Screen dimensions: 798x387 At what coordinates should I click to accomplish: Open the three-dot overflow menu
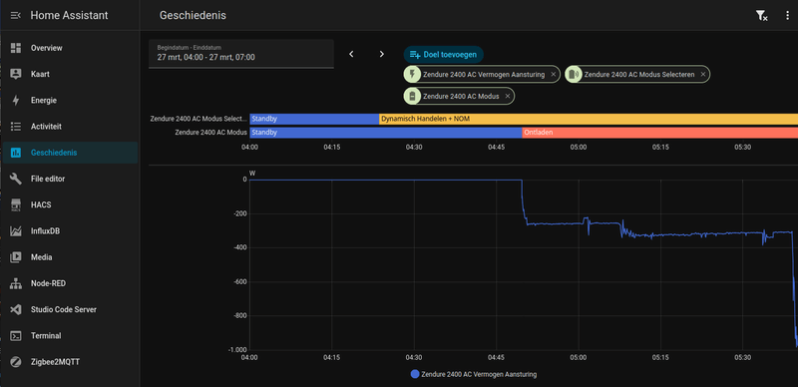pyautogui.click(x=787, y=16)
